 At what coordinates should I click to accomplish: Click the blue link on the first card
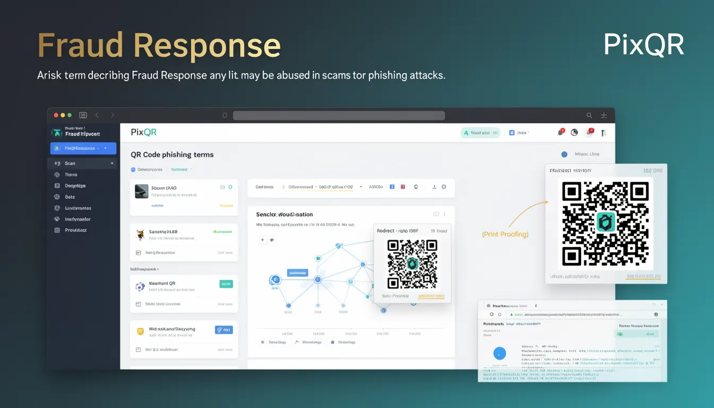[157, 205]
